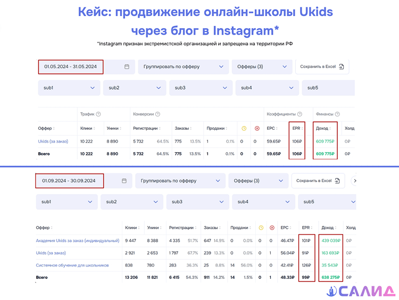The image size is (399, 300).
Task: Expand lower sub1 filter dropdown
Action: tap(66, 202)
